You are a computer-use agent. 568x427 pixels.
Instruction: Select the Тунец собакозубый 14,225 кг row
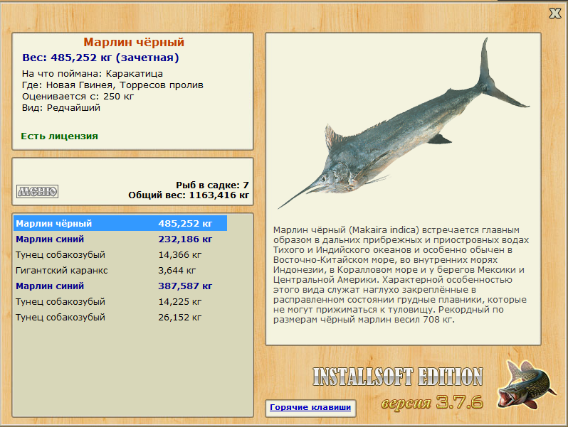coord(120,301)
